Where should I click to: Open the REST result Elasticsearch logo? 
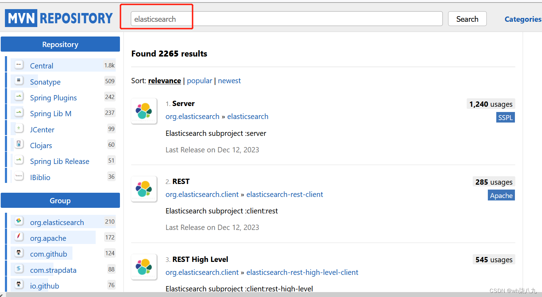coord(144,189)
